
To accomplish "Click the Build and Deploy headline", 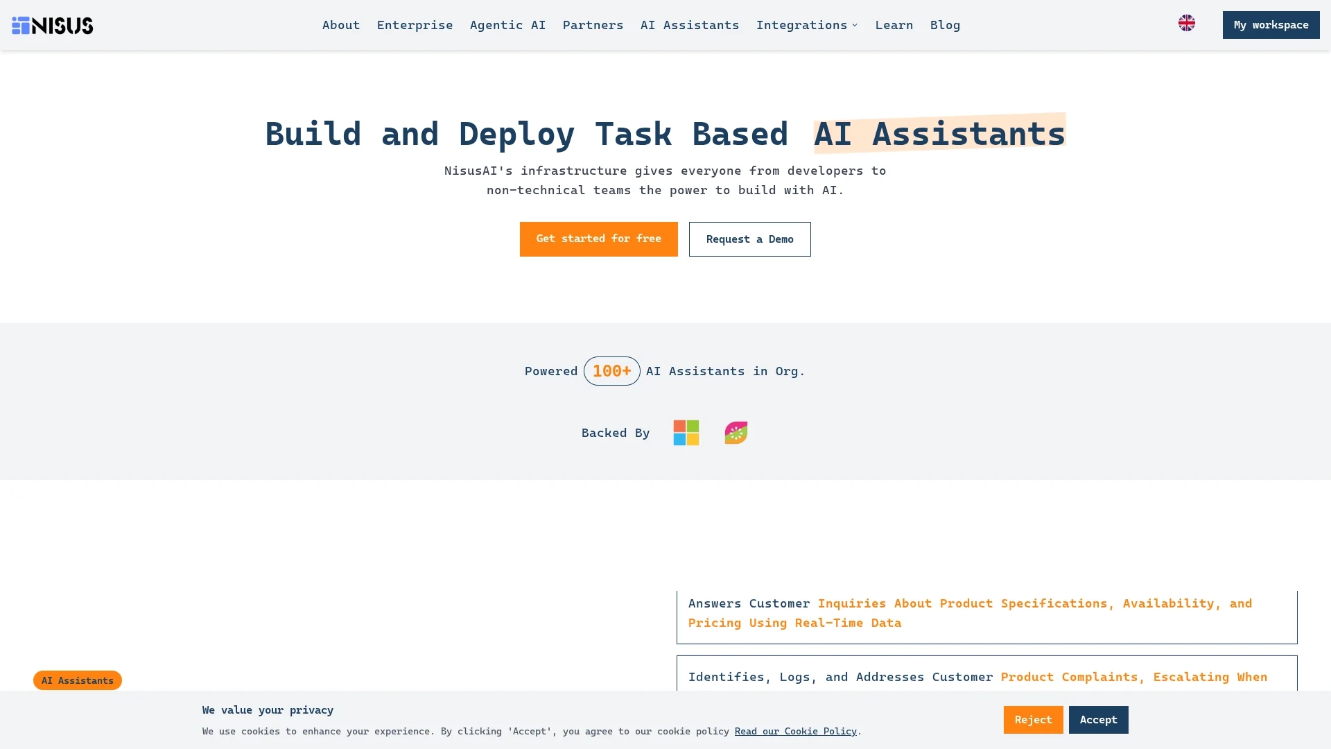I will [x=665, y=133].
